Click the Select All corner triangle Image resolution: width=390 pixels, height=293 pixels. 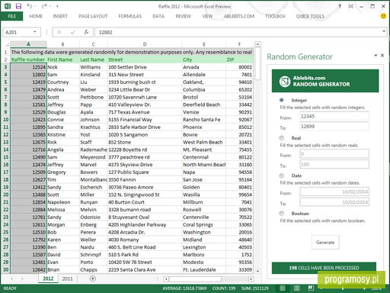(7, 44)
